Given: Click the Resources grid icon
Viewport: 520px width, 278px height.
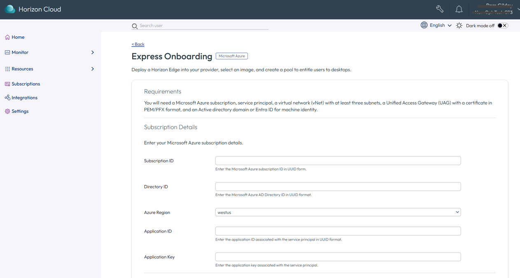Looking at the screenshot, I should pos(7,69).
